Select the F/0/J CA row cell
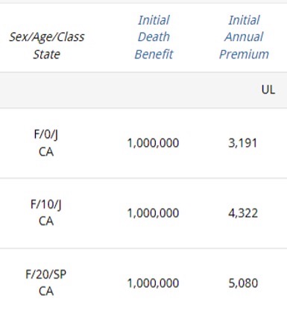 46,143
